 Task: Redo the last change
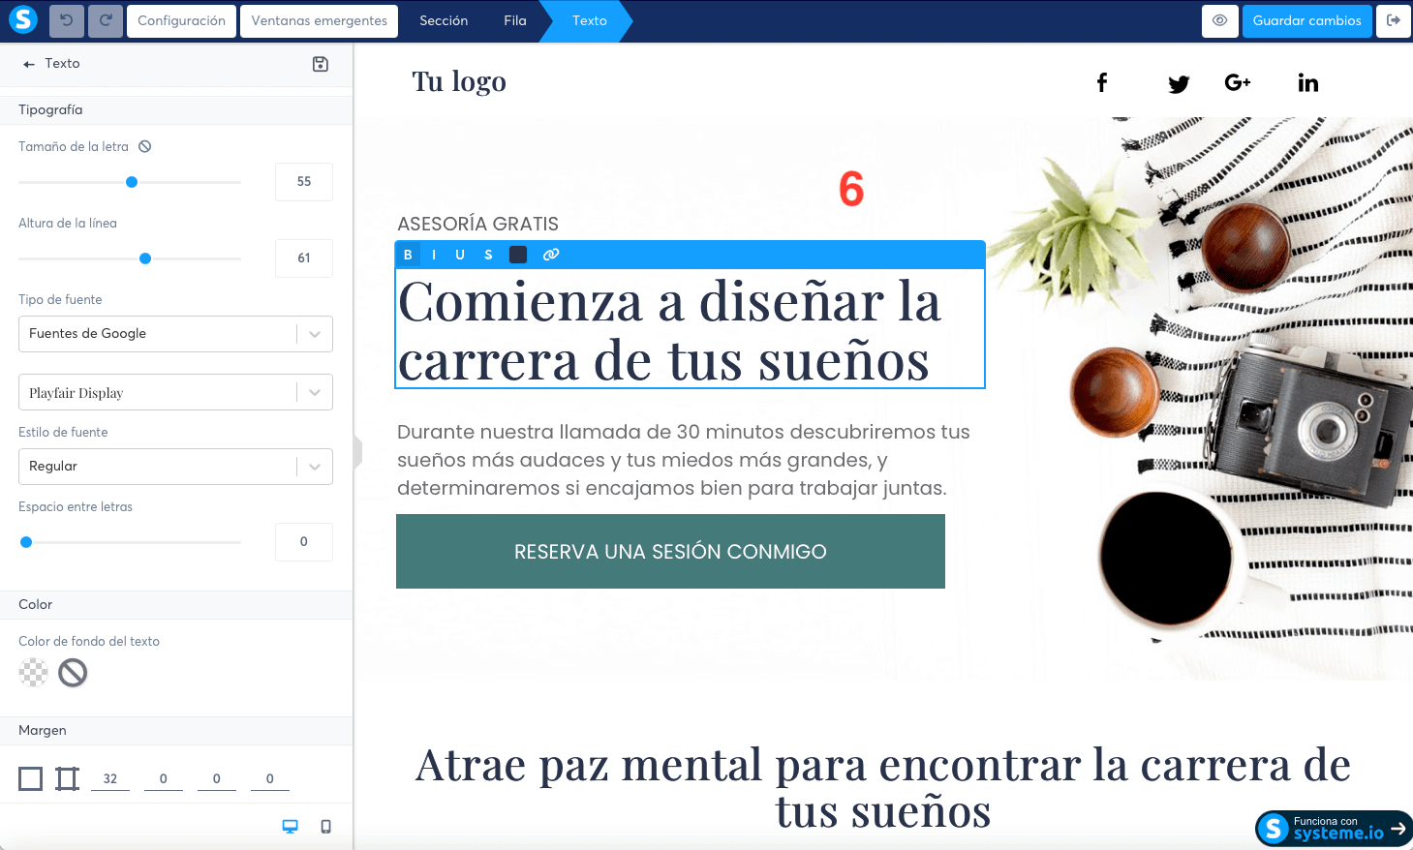(105, 20)
